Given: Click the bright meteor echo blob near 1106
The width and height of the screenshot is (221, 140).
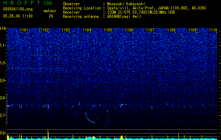Looking at the screenshot, I should (x=122, y=105).
